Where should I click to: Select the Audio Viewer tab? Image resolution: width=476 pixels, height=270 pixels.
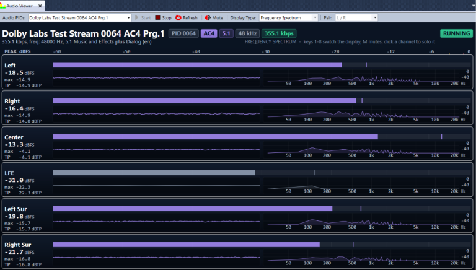coord(22,6)
